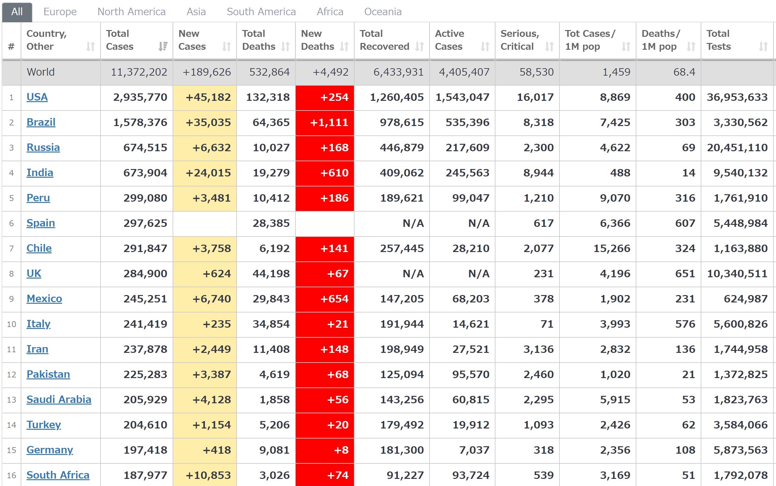Select world new deaths +4,492
The height and width of the screenshot is (486, 776).
tap(331, 72)
